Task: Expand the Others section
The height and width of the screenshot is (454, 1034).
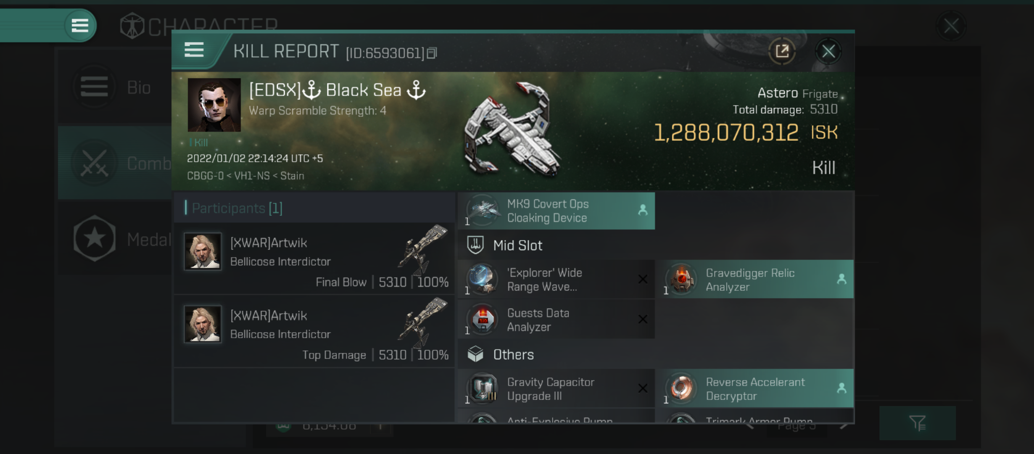Action: (x=514, y=354)
